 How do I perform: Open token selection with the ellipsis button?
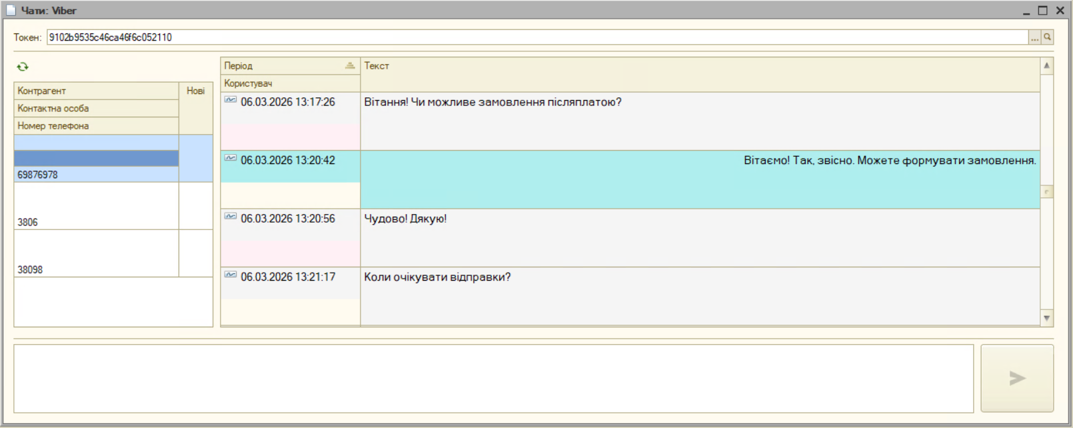coord(1034,37)
